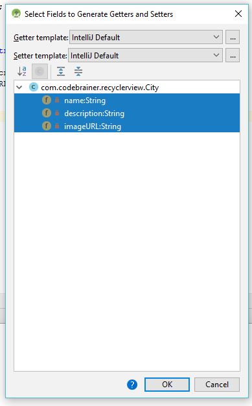Screen dimensions: 252x406
Task: Click the field icon beside description:String
Action: coord(47,113)
